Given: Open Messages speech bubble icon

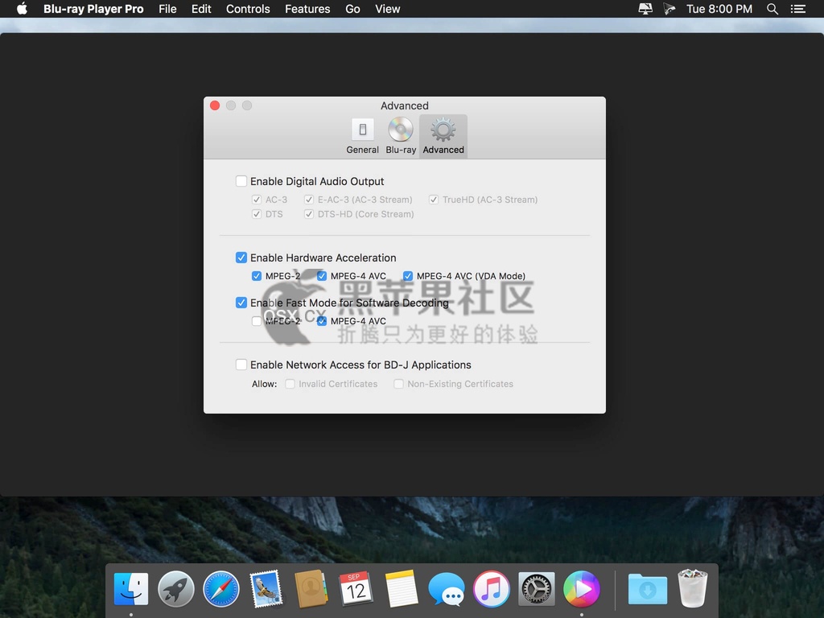Looking at the screenshot, I should pyautogui.click(x=447, y=589).
